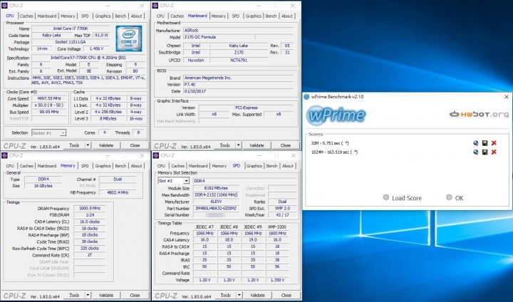
Task: Click the Module Size value 8192 MBytes
Action: 216,188
